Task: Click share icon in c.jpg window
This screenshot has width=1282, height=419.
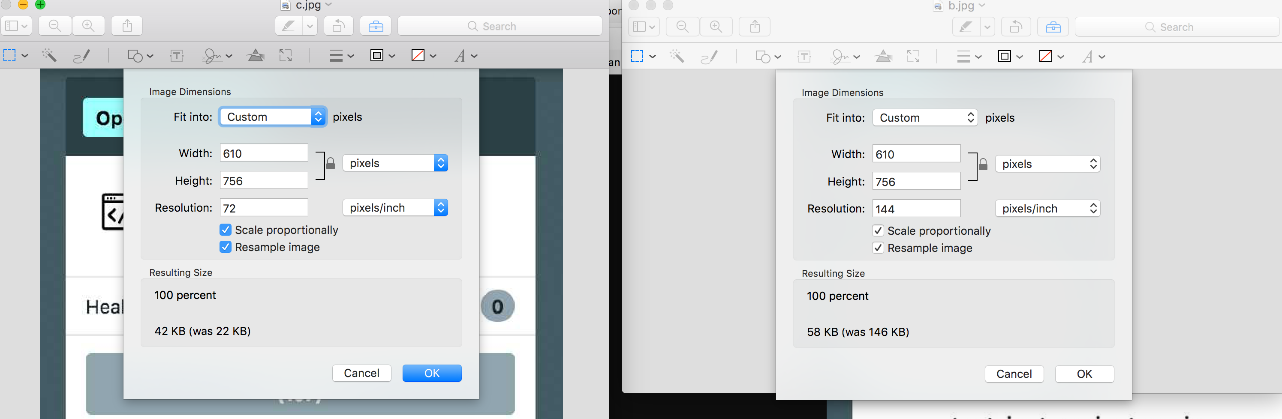Action: click(127, 26)
